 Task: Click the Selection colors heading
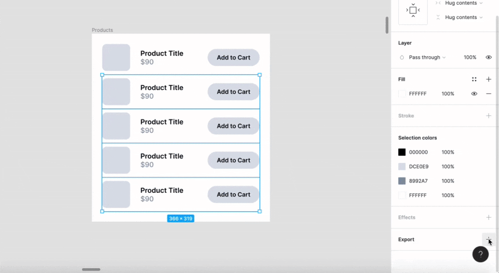pos(418,138)
